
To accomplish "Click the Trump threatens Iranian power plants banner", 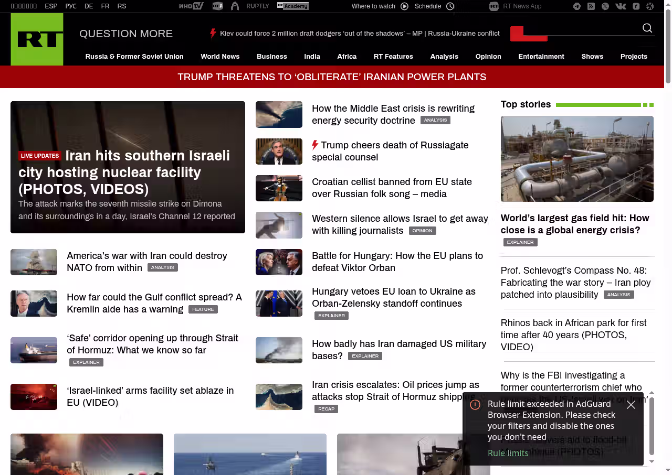I will point(332,77).
